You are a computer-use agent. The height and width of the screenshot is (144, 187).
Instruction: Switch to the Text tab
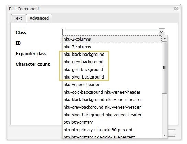point(18,18)
